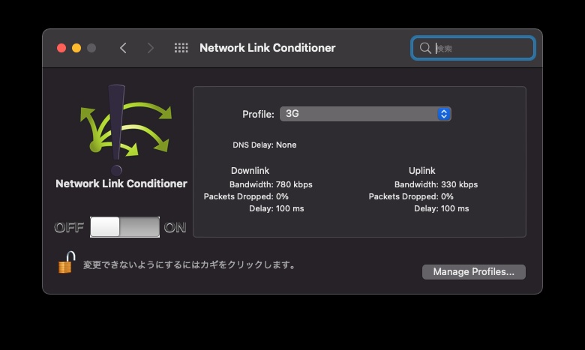Click Network Link Conditioner caption under logo
Viewport: 585px width, 350px height.
pyautogui.click(x=121, y=184)
